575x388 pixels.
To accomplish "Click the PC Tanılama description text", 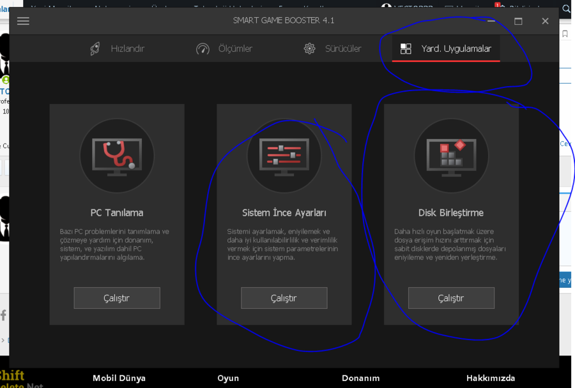I will tap(115, 244).
